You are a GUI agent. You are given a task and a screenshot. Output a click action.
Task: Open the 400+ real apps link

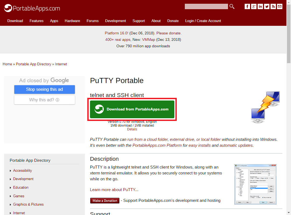[x=118, y=40]
